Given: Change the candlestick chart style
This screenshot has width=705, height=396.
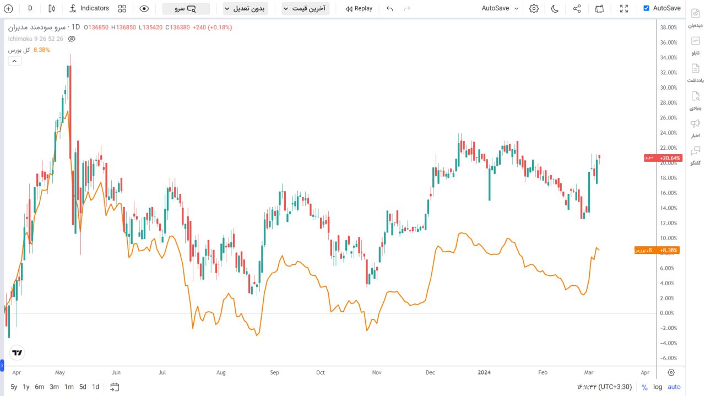Looking at the screenshot, I should pyautogui.click(x=52, y=9).
